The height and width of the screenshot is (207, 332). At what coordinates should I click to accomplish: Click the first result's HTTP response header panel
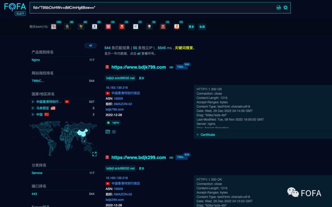point(263,108)
